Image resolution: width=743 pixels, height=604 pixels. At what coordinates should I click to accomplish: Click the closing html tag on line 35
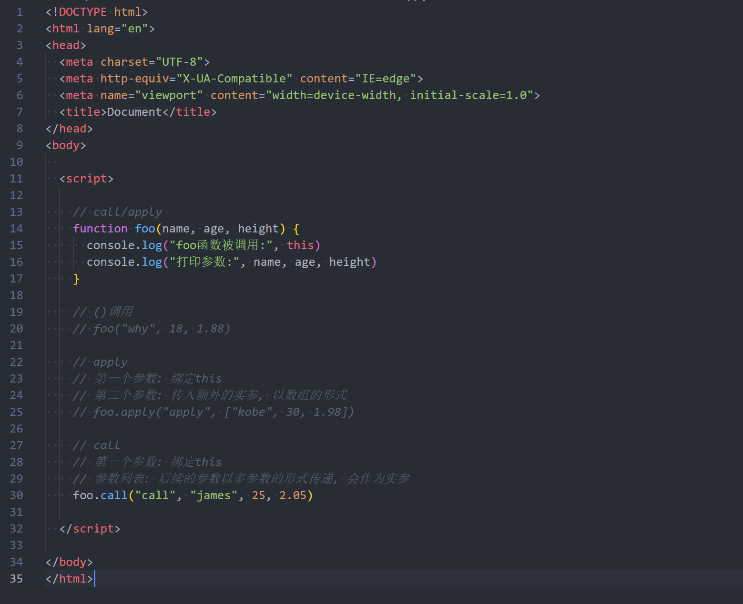click(69, 579)
